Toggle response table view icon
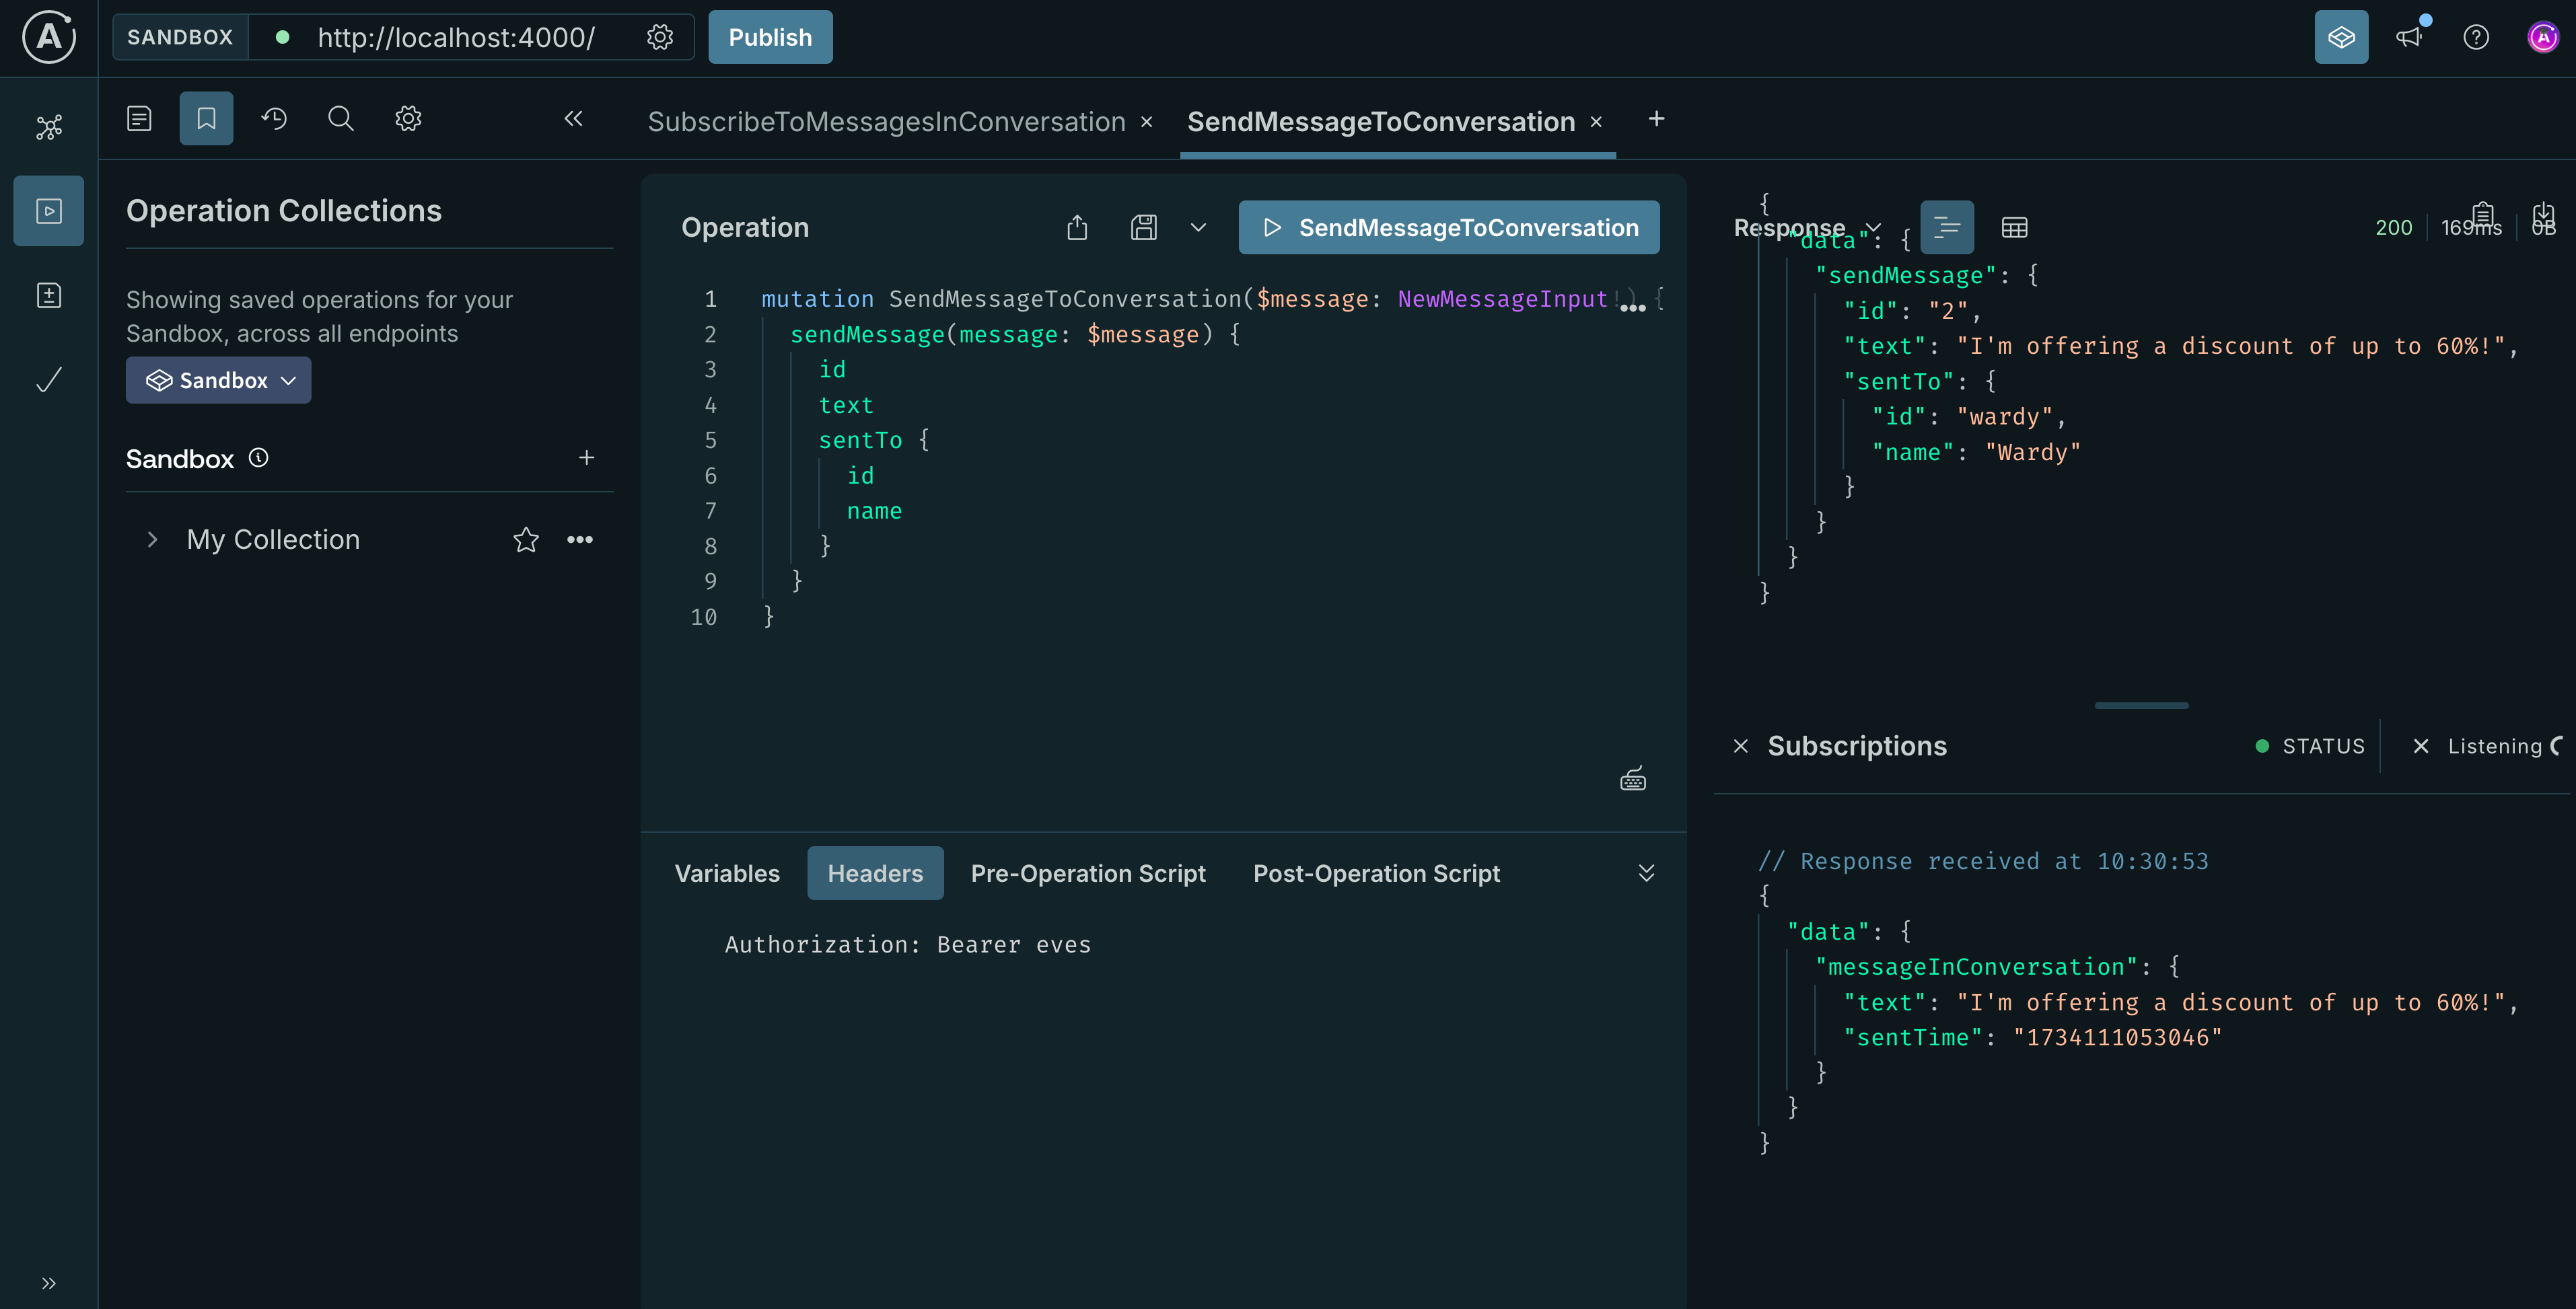Image resolution: width=2576 pixels, height=1309 pixels. pyautogui.click(x=2014, y=227)
